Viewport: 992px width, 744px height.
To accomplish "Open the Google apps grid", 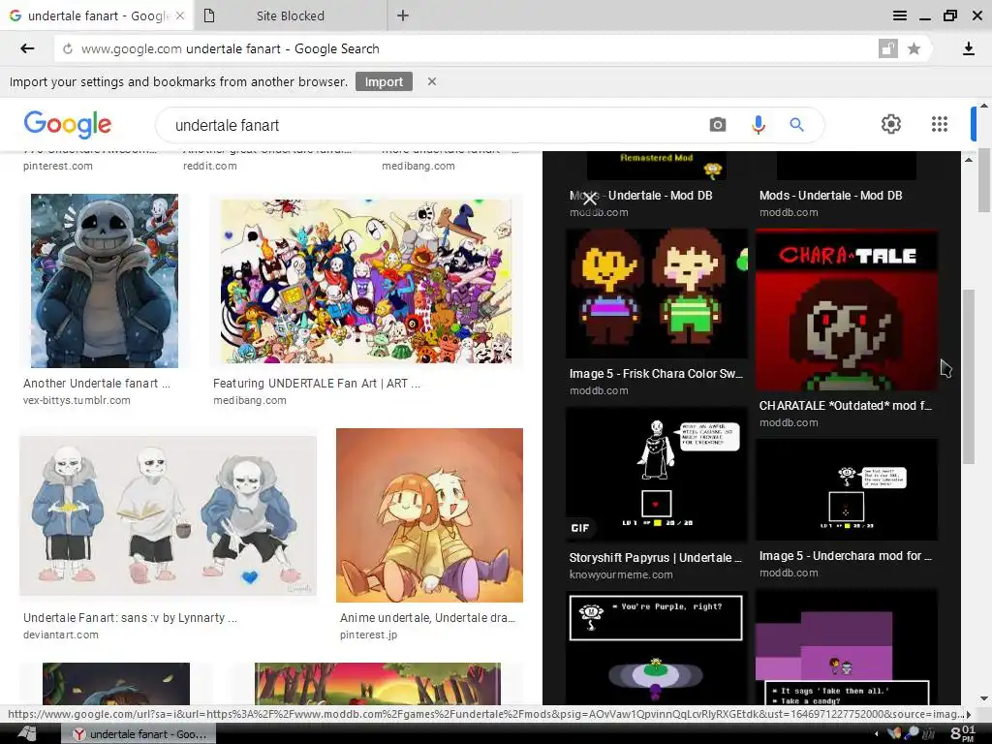I will click(940, 124).
